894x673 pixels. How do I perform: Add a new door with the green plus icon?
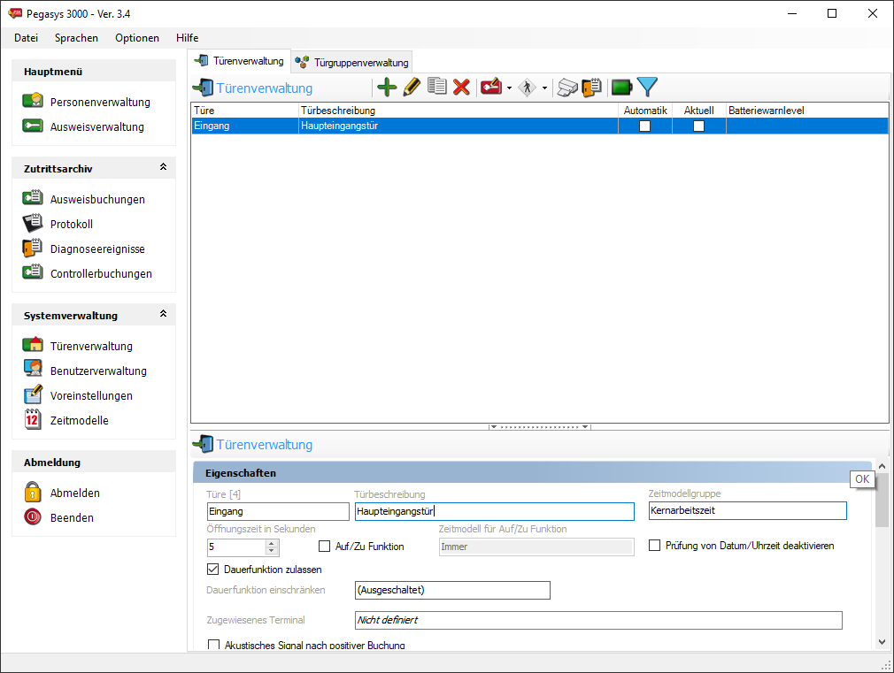pos(387,87)
